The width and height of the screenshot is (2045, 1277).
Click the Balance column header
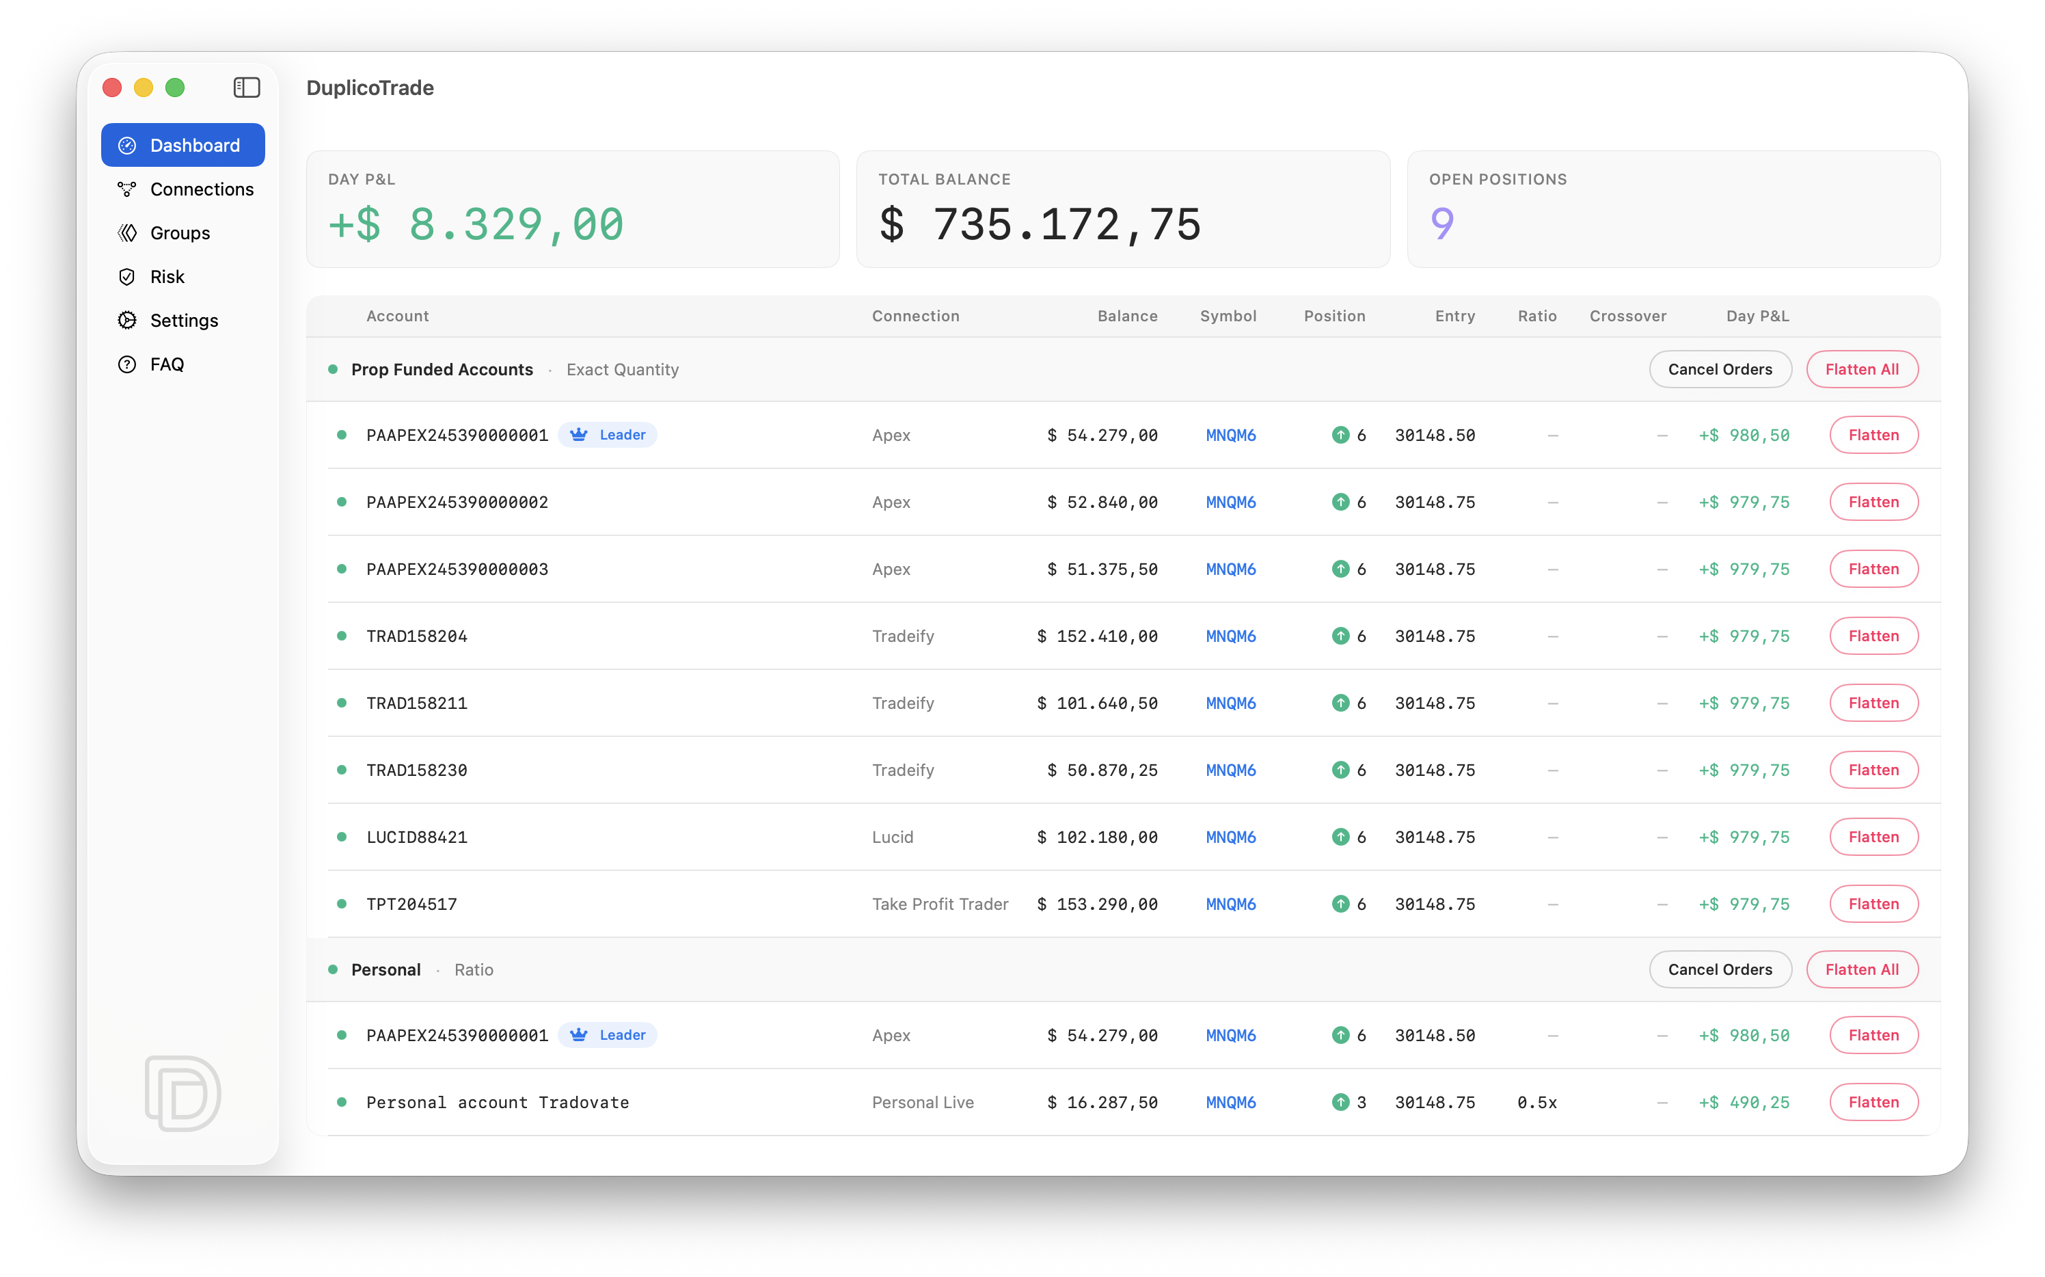coord(1127,316)
